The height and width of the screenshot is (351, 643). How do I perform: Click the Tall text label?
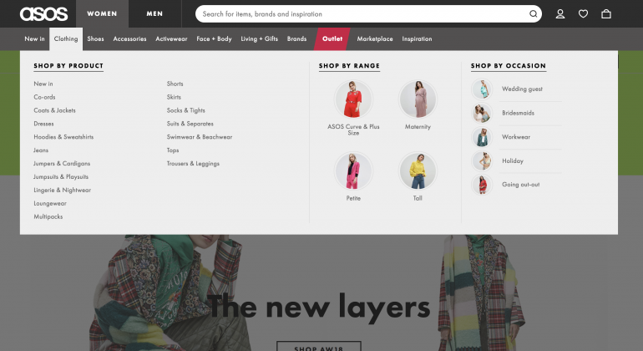[x=418, y=198]
